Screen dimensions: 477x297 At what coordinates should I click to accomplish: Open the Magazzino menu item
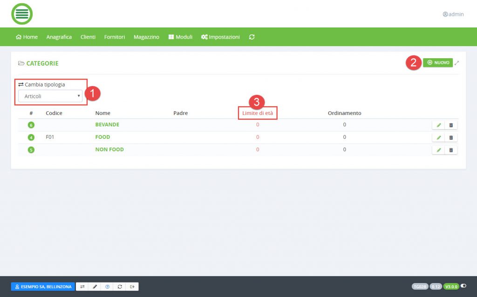[146, 37]
